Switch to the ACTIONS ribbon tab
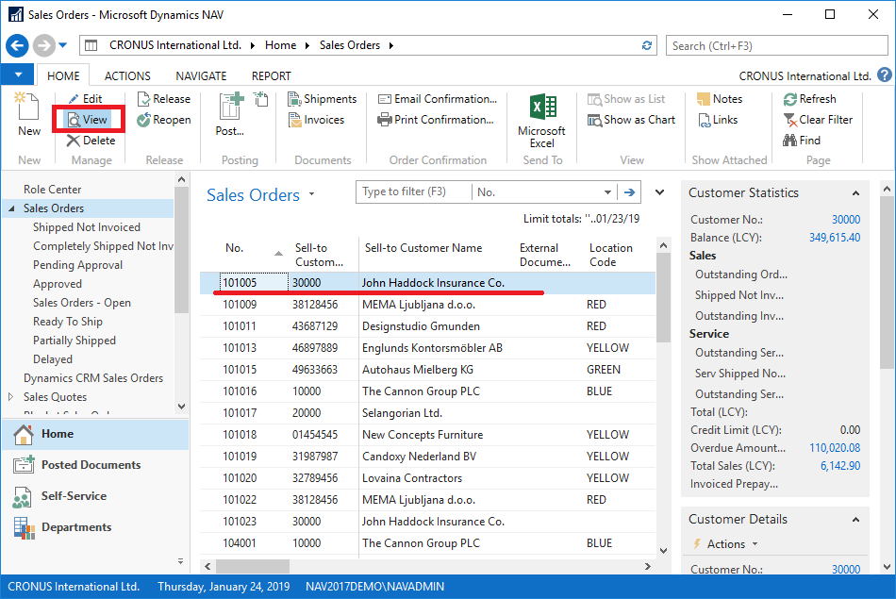Viewport: 896px width, 599px height. click(x=127, y=75)
